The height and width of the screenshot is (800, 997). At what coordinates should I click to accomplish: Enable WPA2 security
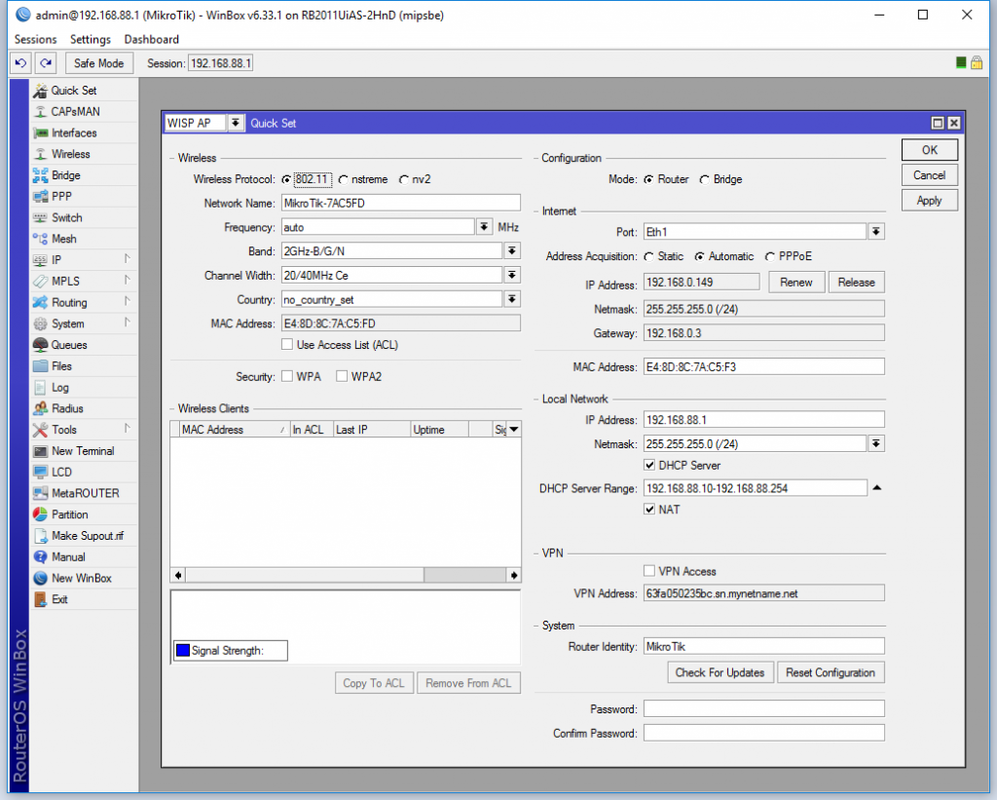click(x=342, y=375)
